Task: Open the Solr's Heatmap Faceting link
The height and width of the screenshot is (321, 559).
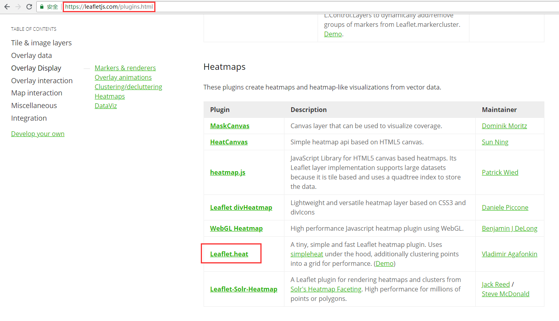Action: [326, 289]
